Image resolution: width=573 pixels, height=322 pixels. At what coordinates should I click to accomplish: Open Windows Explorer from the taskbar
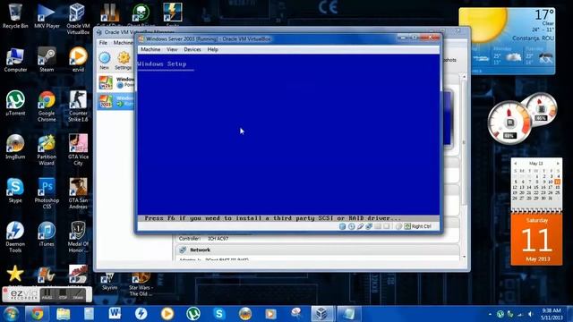click(64, 314)
